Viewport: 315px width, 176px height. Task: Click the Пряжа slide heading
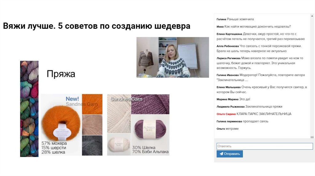pos(61,74)
